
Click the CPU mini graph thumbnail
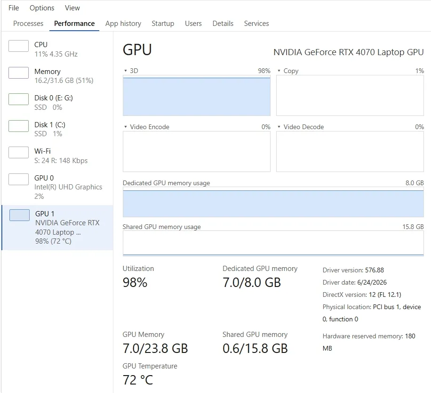(x=18, y=46)
